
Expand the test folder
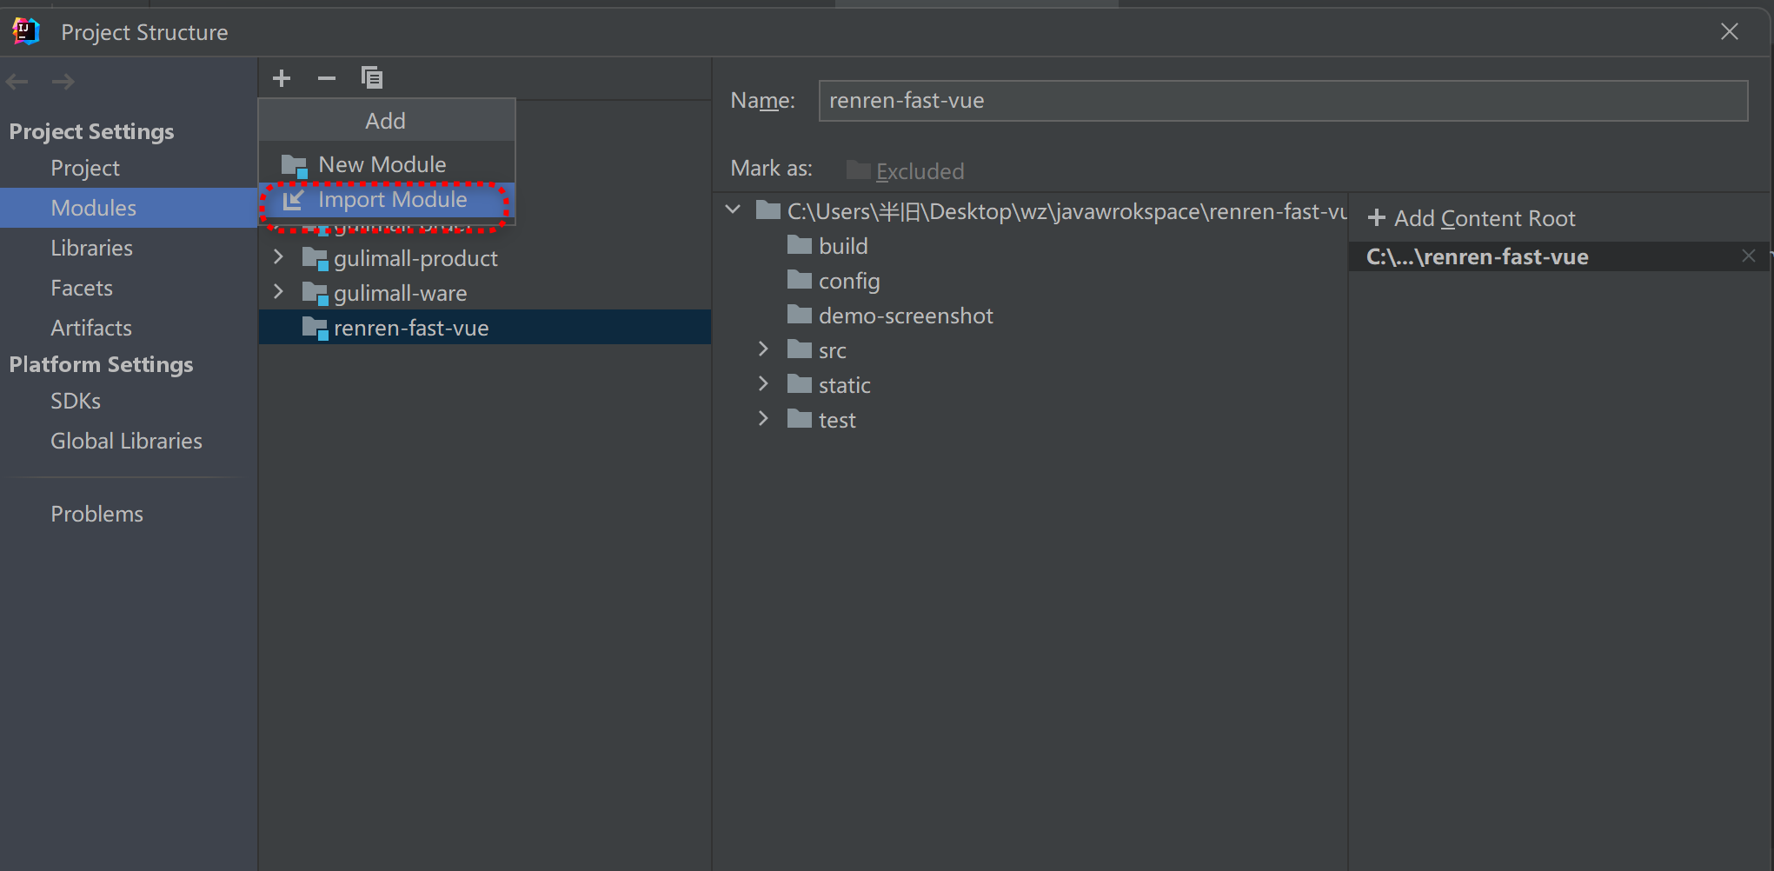[763, 419]
